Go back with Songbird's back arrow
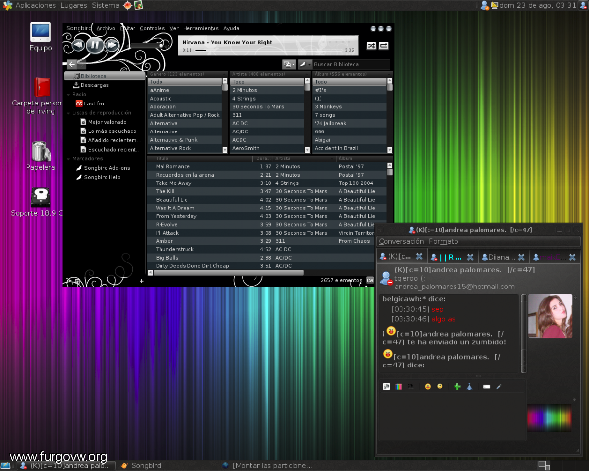589x471 pixels. (72, 64)
